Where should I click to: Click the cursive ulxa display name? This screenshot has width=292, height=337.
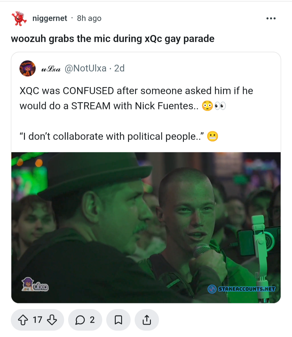[x=51, y=69]
